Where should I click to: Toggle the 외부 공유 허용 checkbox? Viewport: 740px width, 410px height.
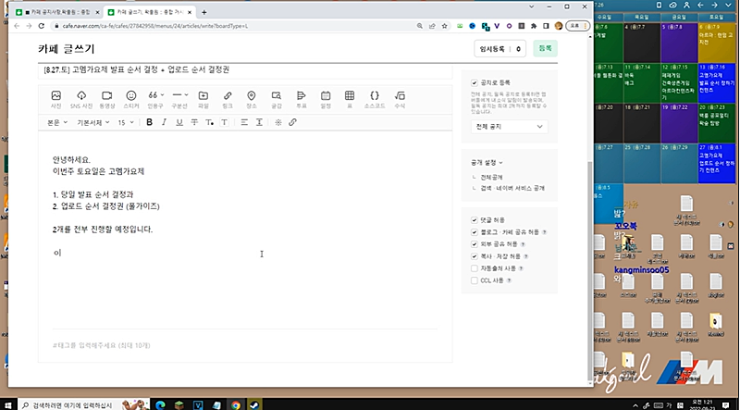[x=475, y=244]
